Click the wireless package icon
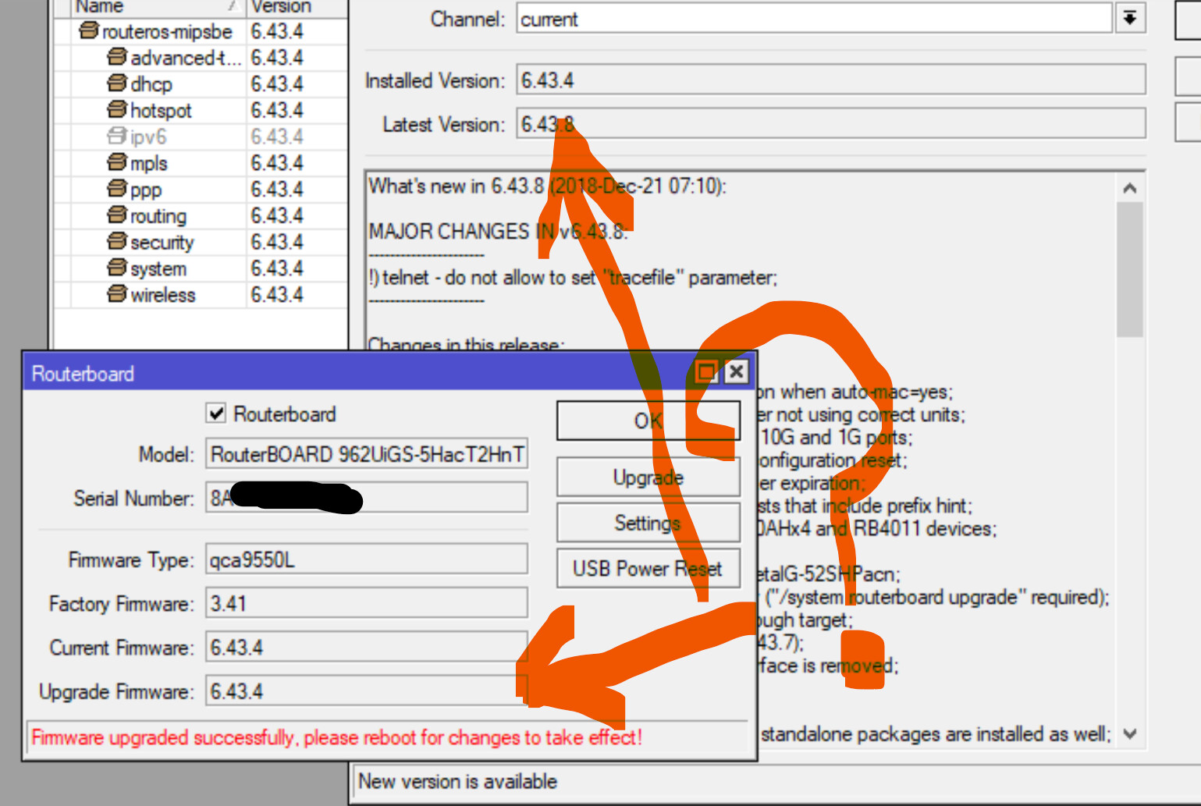1201x806 pixels. tap(117, 294)
